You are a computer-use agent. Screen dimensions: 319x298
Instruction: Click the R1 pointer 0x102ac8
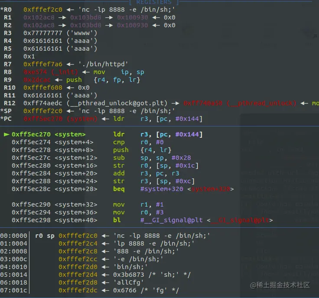(x=39, y=17)
